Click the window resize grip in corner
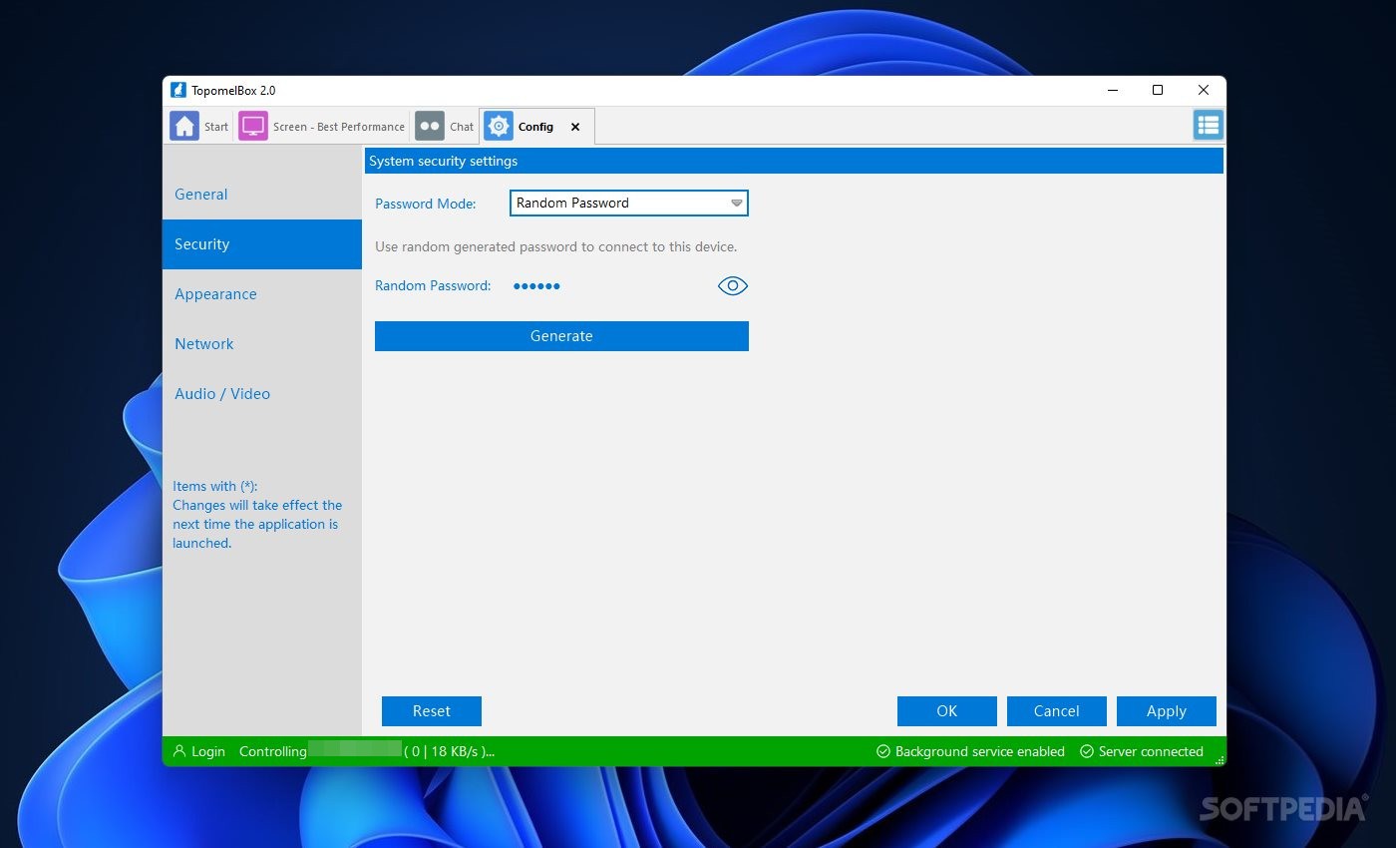 pyautogui.click(x=1219, y=760)
